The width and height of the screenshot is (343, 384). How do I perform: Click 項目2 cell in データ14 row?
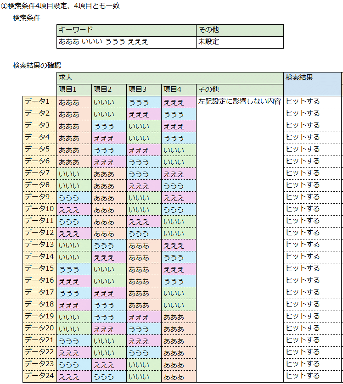point(109,256)
